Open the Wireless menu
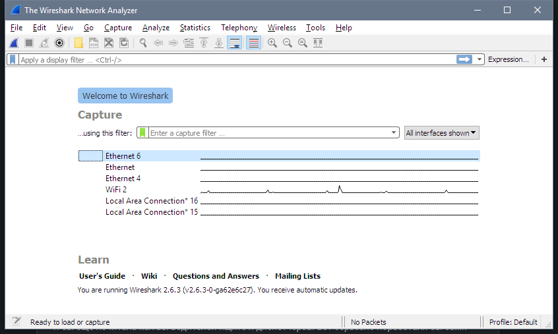The image size is (558, 334). click(x=282, y=28)
